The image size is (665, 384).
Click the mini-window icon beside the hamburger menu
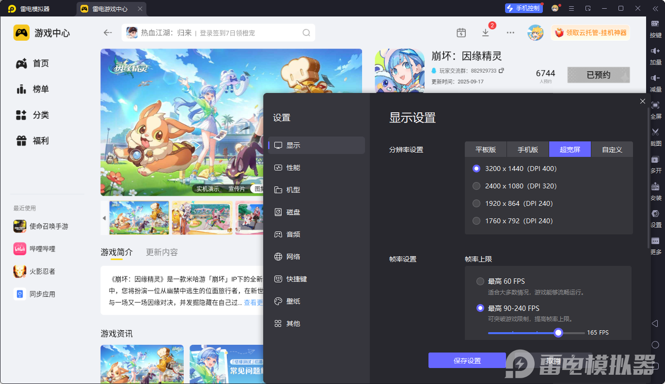pyautogui.click(x=588, y=8)
